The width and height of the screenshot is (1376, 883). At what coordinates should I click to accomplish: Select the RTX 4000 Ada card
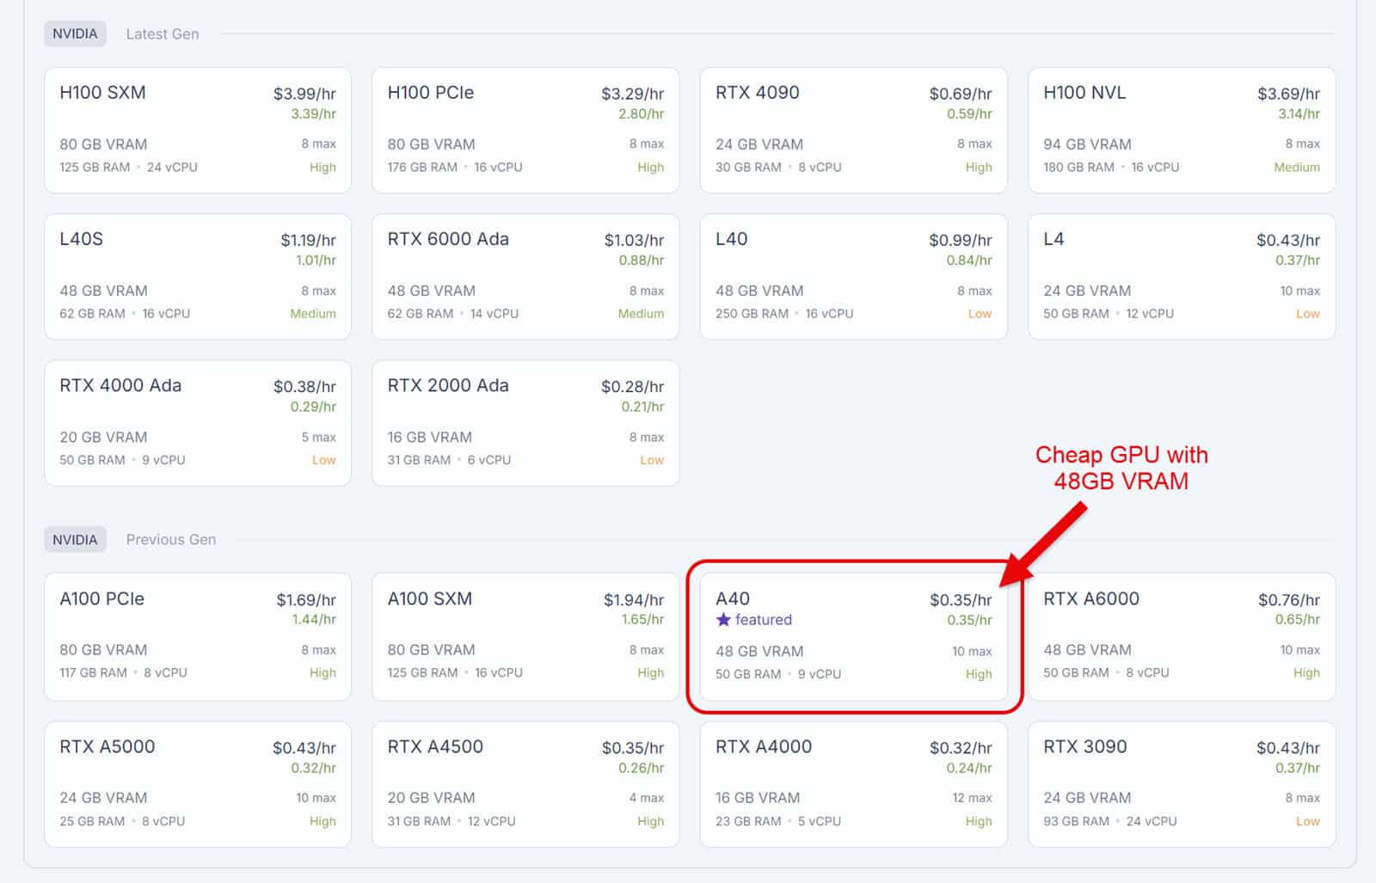[x=198, y=423]
